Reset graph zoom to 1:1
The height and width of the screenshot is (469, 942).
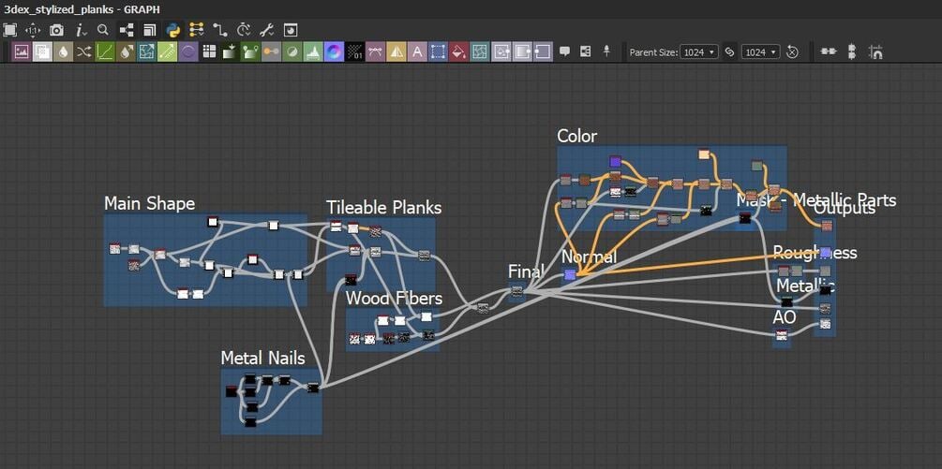[33, 30]
